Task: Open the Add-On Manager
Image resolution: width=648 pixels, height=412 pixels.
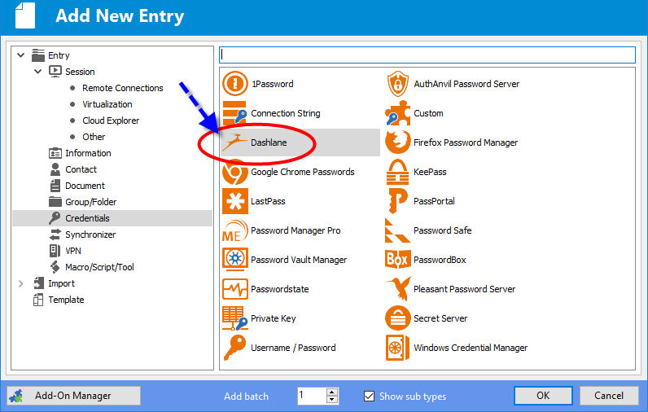Action: [x=73, y=396]
